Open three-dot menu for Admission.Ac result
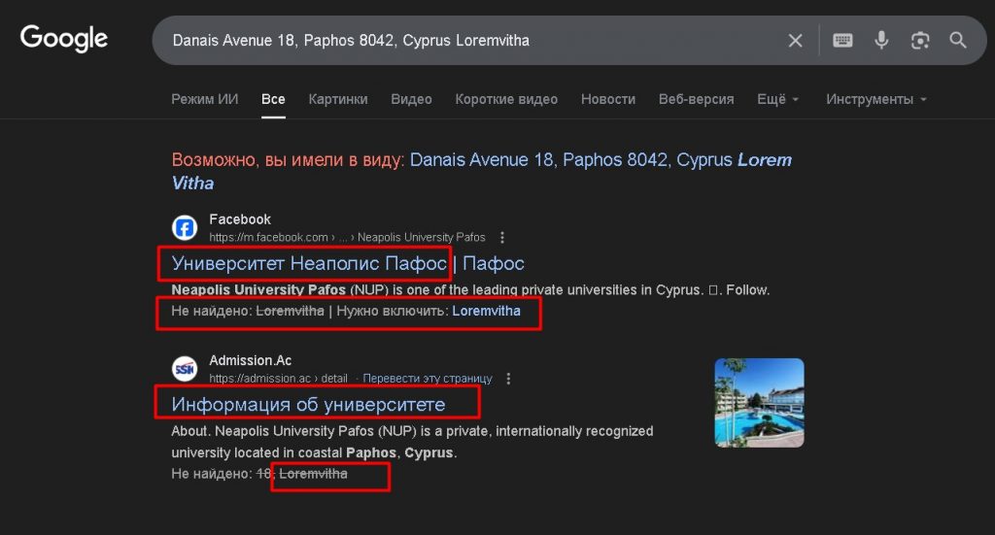 [508, 379]
